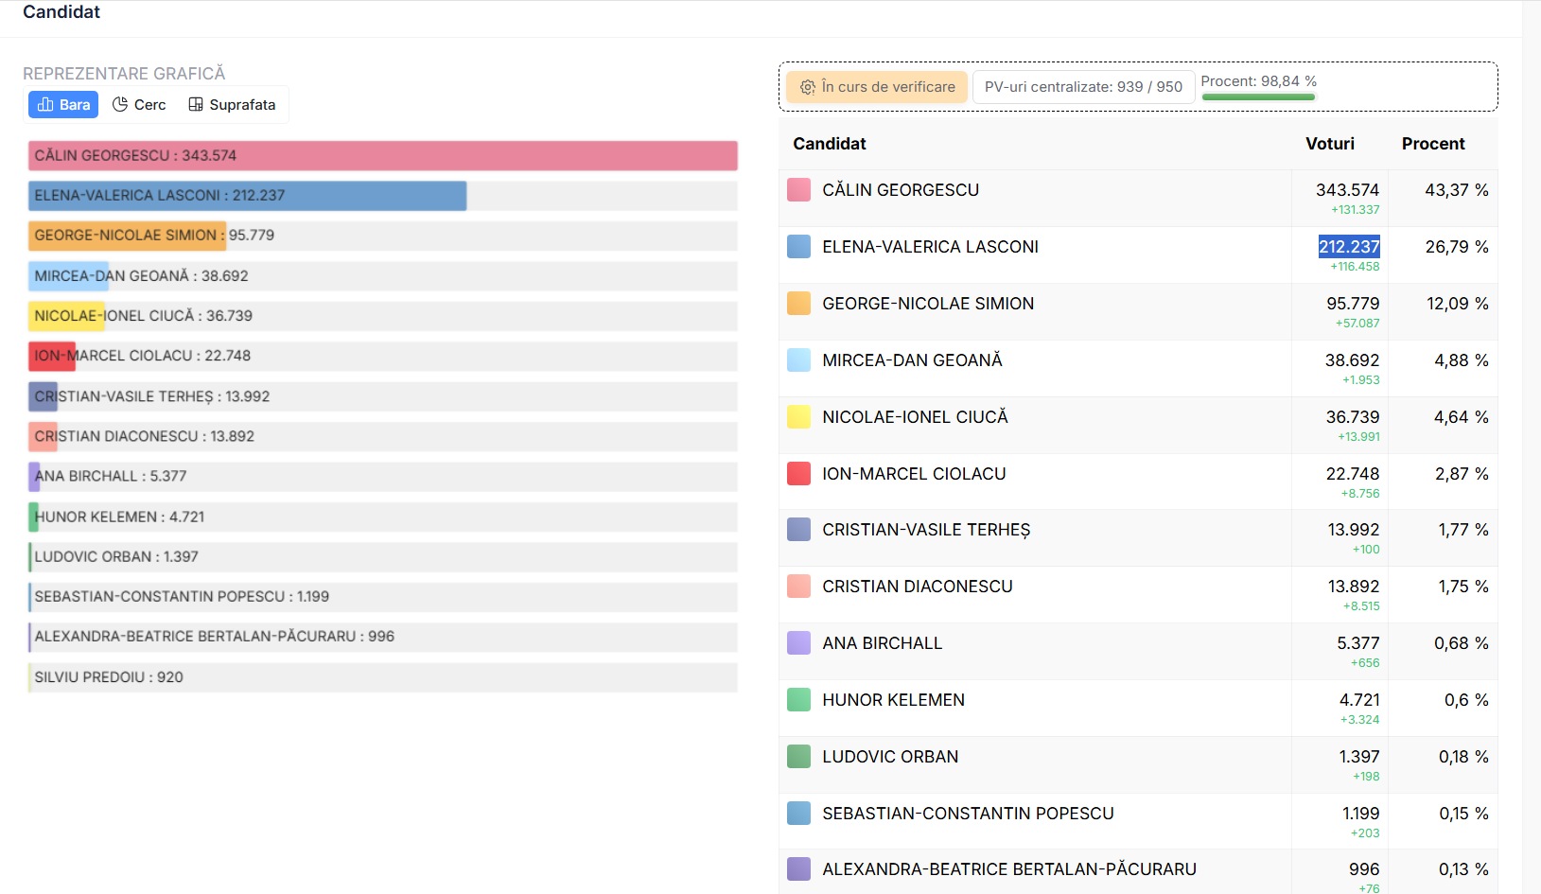Click the Călin Georgescu bar in chart
The height and width of the screenshot is (894, 1541).
point(382,156)
